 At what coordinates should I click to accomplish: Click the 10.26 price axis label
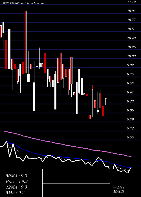[131, 47]
